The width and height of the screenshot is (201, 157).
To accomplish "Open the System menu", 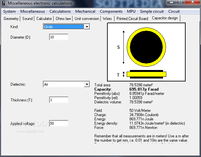I will (x=9, y=11).
